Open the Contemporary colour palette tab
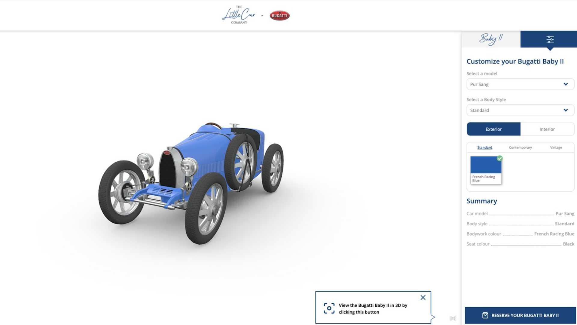 click(520, 147)
